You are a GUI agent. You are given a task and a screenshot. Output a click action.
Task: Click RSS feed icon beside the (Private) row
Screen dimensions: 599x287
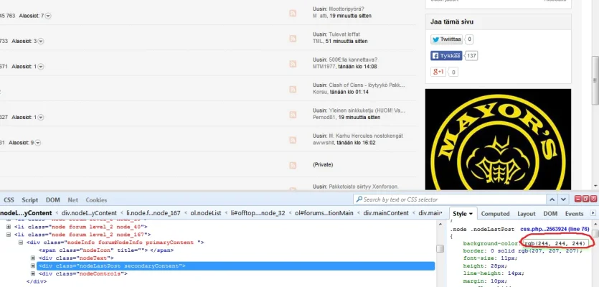pos(293,164)
